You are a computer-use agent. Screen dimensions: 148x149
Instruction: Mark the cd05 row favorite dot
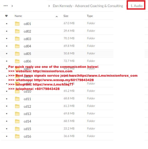pos(7,54)
